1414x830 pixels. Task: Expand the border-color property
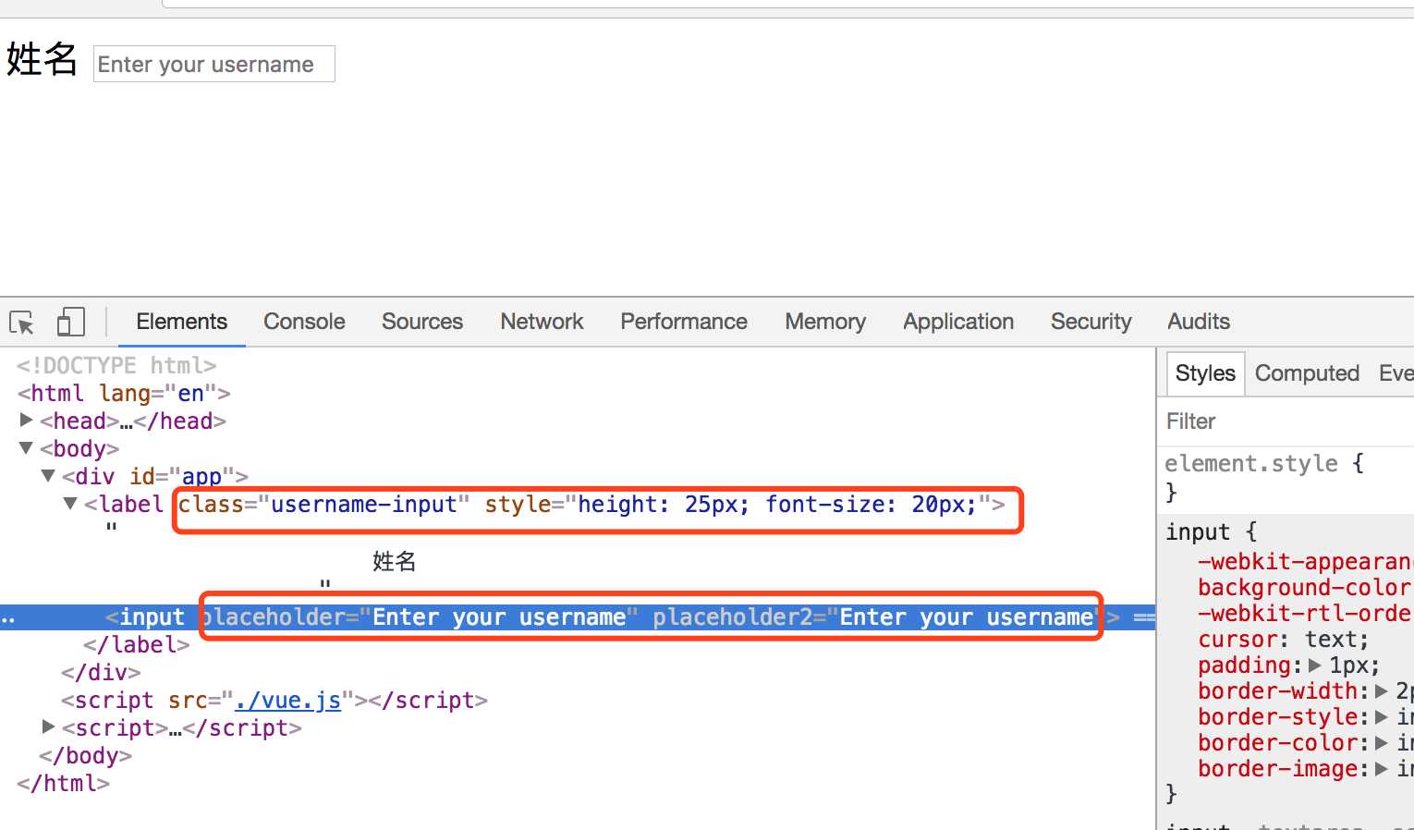(x=1382, y=743)
